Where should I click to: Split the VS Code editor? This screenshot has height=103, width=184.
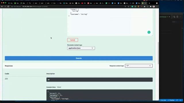tap(177, 17)
